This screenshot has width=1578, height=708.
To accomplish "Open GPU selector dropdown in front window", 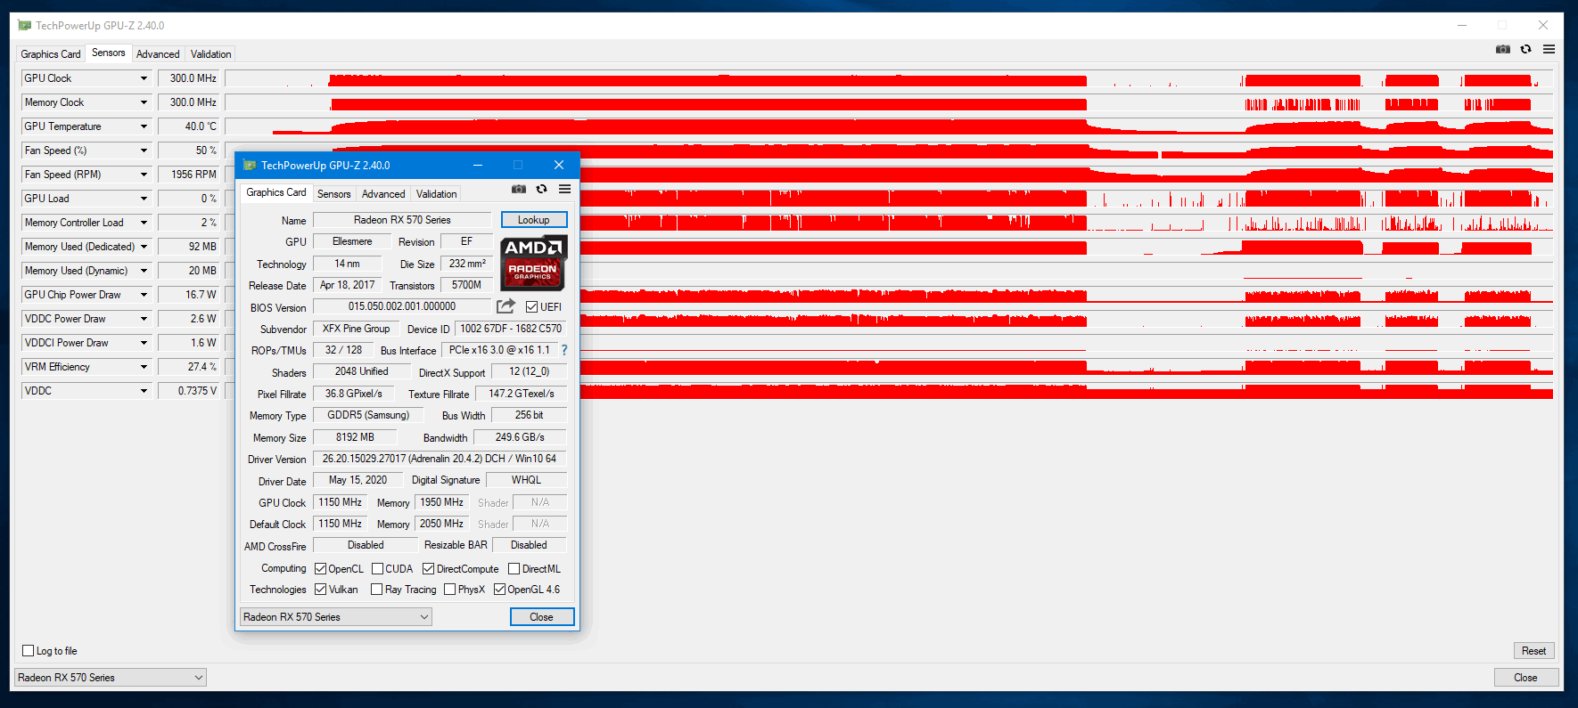I will coord(336,616).
